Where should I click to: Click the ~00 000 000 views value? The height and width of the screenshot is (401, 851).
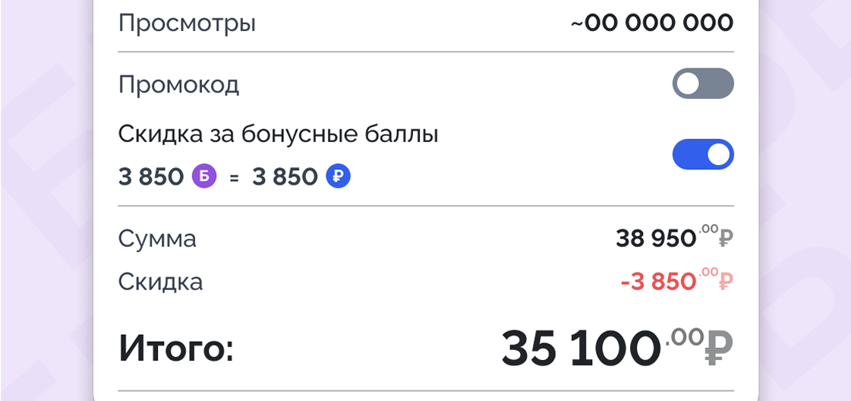[652, 23]
